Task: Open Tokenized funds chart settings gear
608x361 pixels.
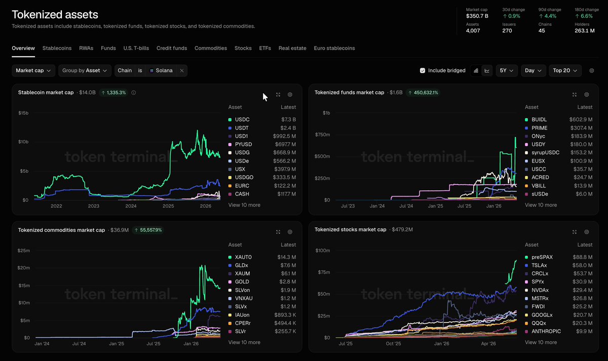Action: pos(586,94)
